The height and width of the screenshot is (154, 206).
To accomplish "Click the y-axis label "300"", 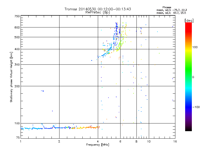I will pos(17,64).
